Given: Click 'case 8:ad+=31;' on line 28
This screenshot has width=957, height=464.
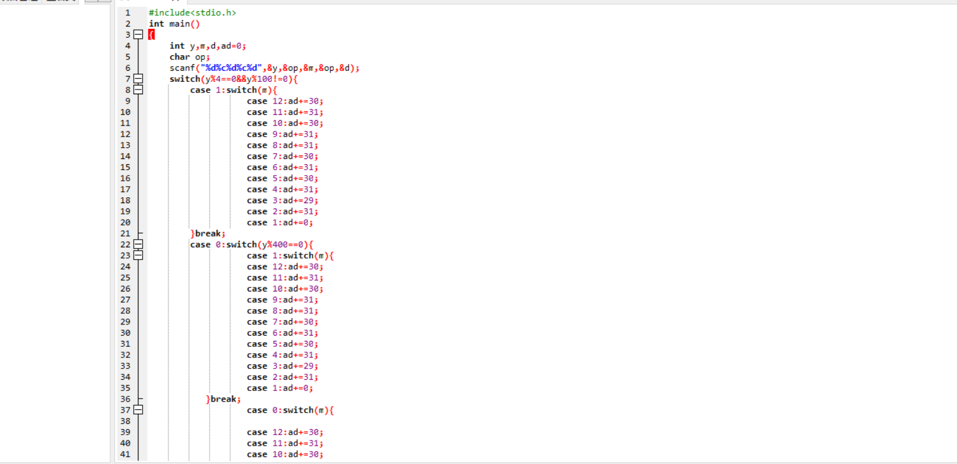Looking at the screenshot, I should pos(283,311).
